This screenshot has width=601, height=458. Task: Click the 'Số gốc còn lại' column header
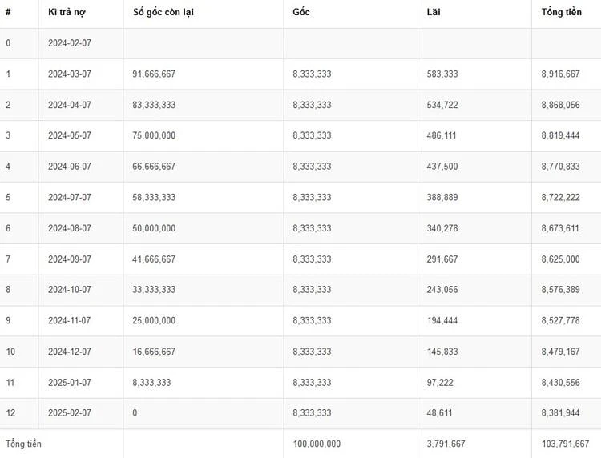[x=163, y=13]
